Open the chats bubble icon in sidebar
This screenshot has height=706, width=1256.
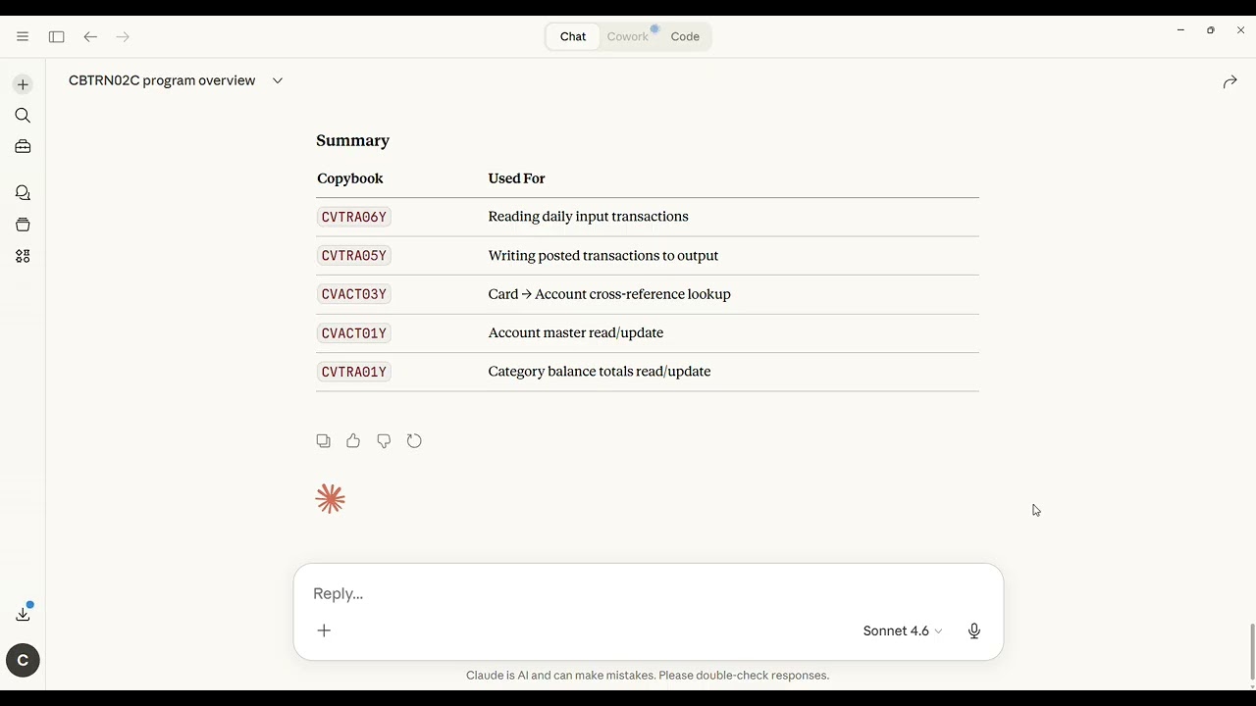(23, 193)
